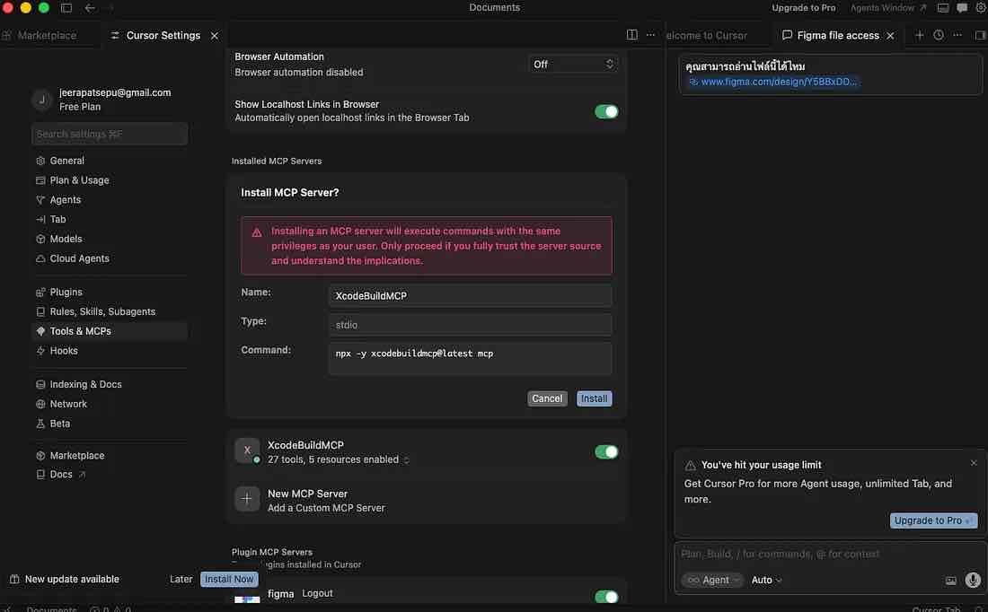
Task: Open the Agent mode dropdown
Action: [x=712, y=580]
